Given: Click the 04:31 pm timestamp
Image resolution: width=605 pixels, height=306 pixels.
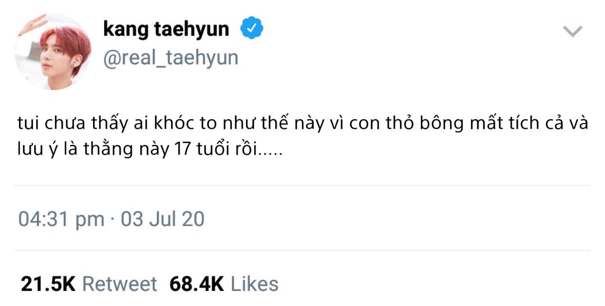Looking at the screenshot, I should (61, 219).
